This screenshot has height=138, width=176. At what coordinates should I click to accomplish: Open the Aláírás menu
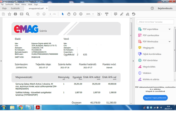(24, 4)
